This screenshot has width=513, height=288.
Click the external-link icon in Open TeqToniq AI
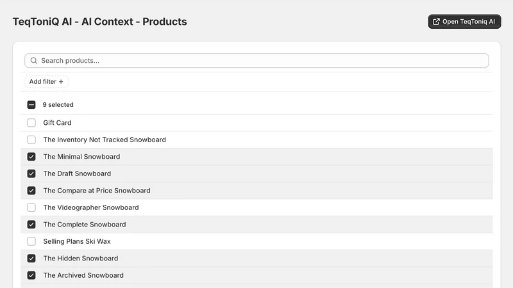[436, 22]
